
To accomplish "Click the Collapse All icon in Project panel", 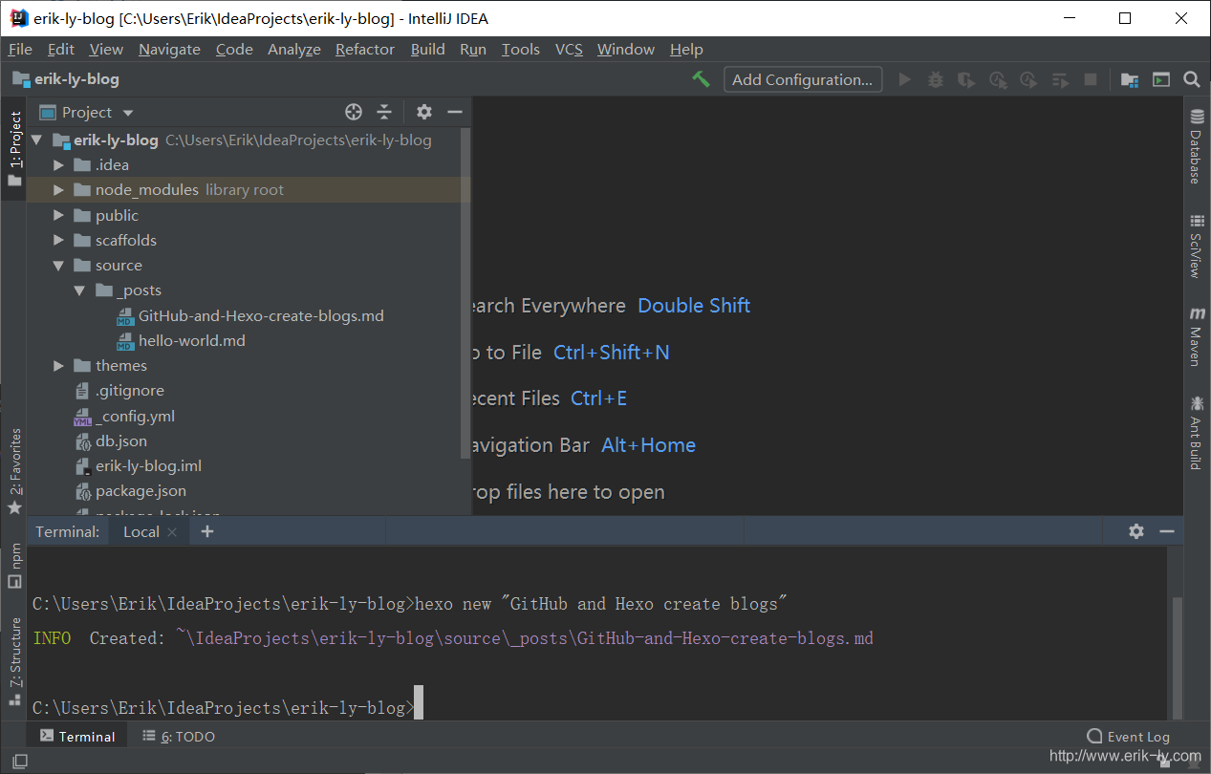I will [x=384, y=112].
